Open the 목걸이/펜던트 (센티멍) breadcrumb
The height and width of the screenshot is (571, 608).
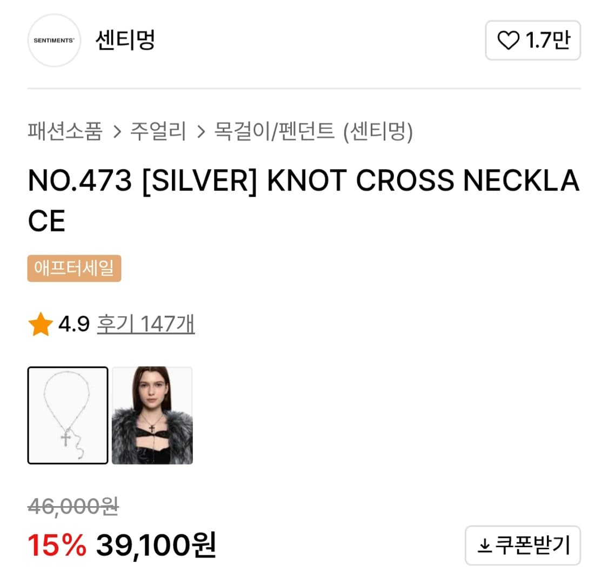(x=313, y=131)
